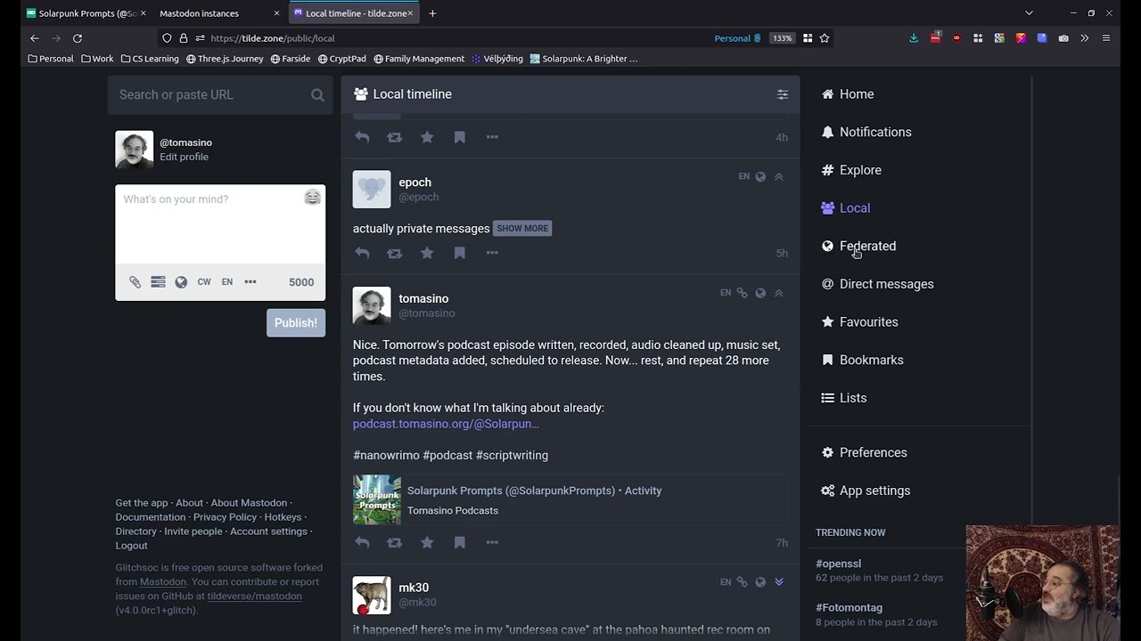
Task: Open App settings
Action: [x=865, y=491]
